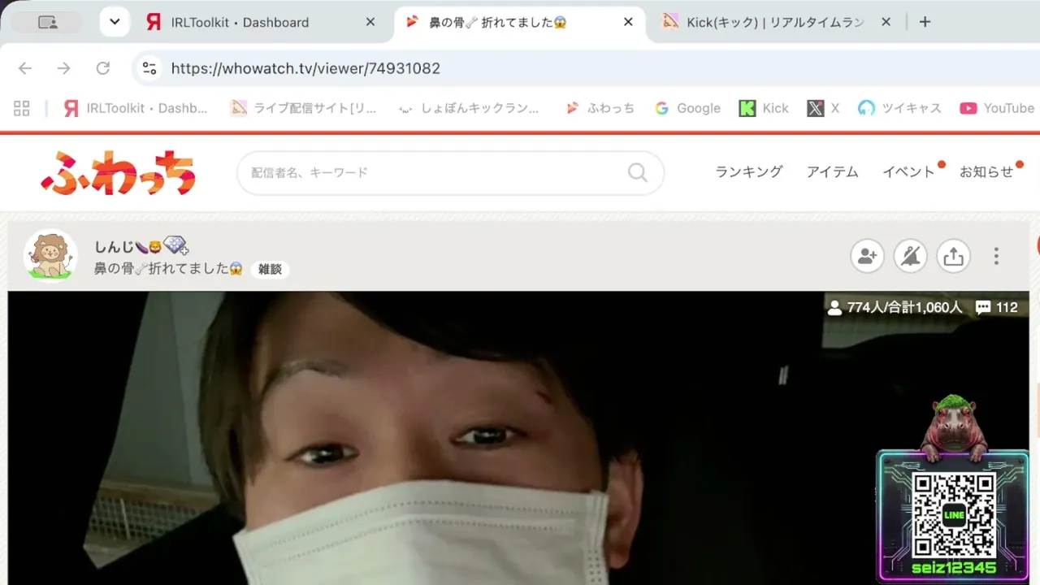Open the ツイキャス bookmark
Viewport: 1040px width, 585px height.
pos(899,108)
